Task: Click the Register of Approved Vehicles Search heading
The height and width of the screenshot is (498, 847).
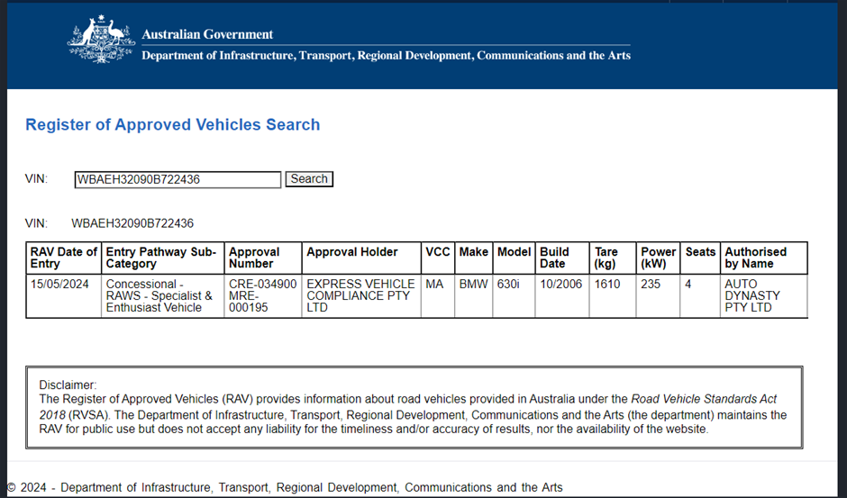Action: coord(172,125)
